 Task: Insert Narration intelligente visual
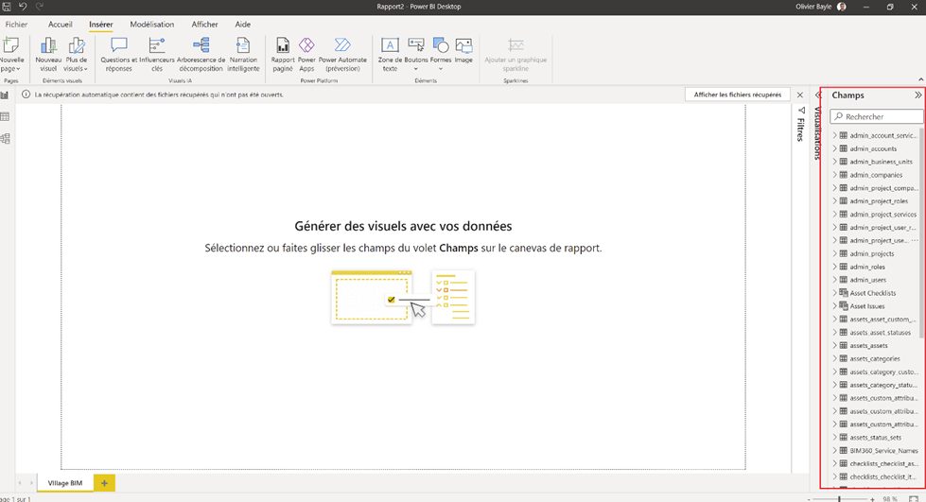243,54
